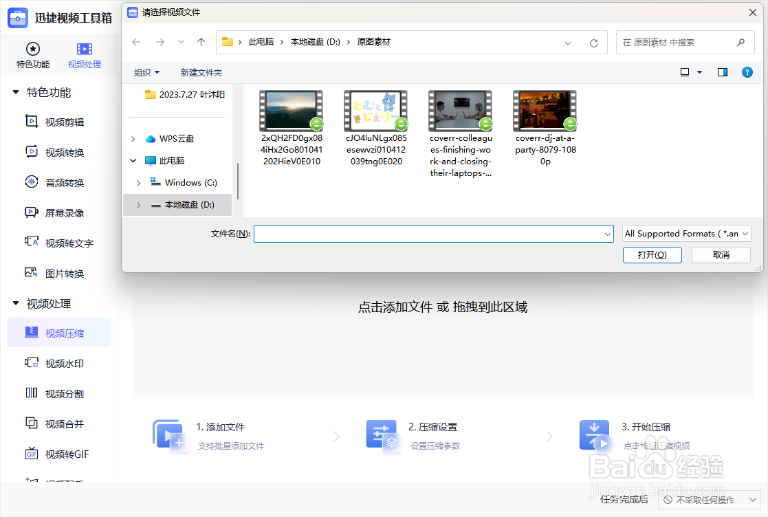Open the 视频转GIF feature
768x517 pixels.
tap(62, 454)
